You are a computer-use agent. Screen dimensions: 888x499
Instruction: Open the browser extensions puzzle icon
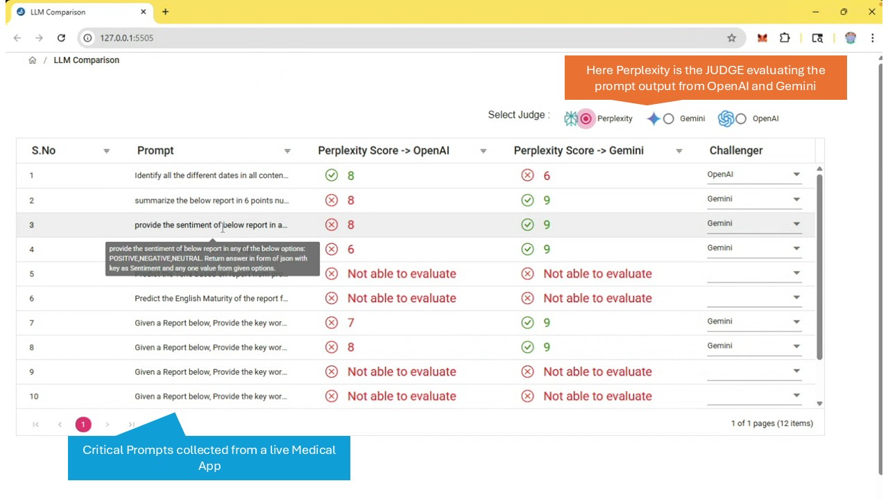point(785,38)
